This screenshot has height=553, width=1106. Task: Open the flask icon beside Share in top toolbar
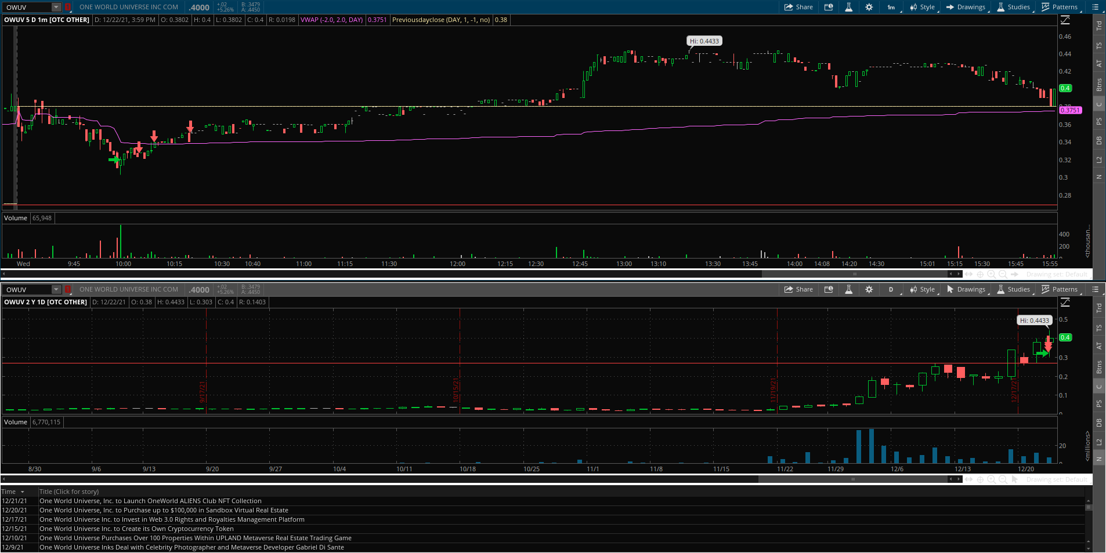pos(848,8)
